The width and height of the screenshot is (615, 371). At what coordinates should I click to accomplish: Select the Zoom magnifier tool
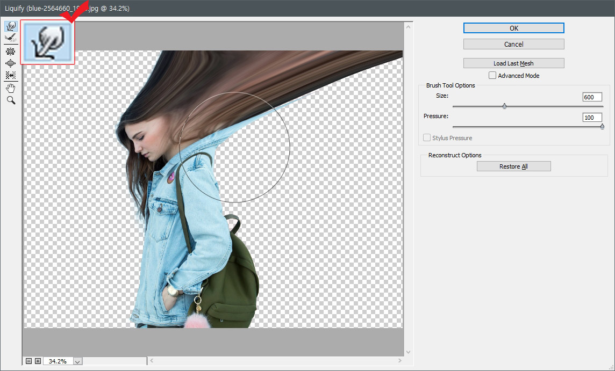point(10,100)
